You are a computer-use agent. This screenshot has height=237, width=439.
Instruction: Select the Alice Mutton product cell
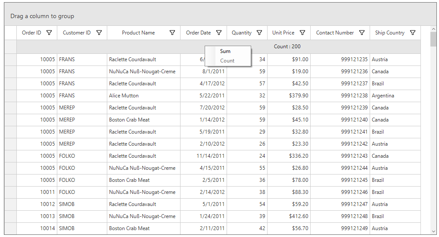[143, 96]
